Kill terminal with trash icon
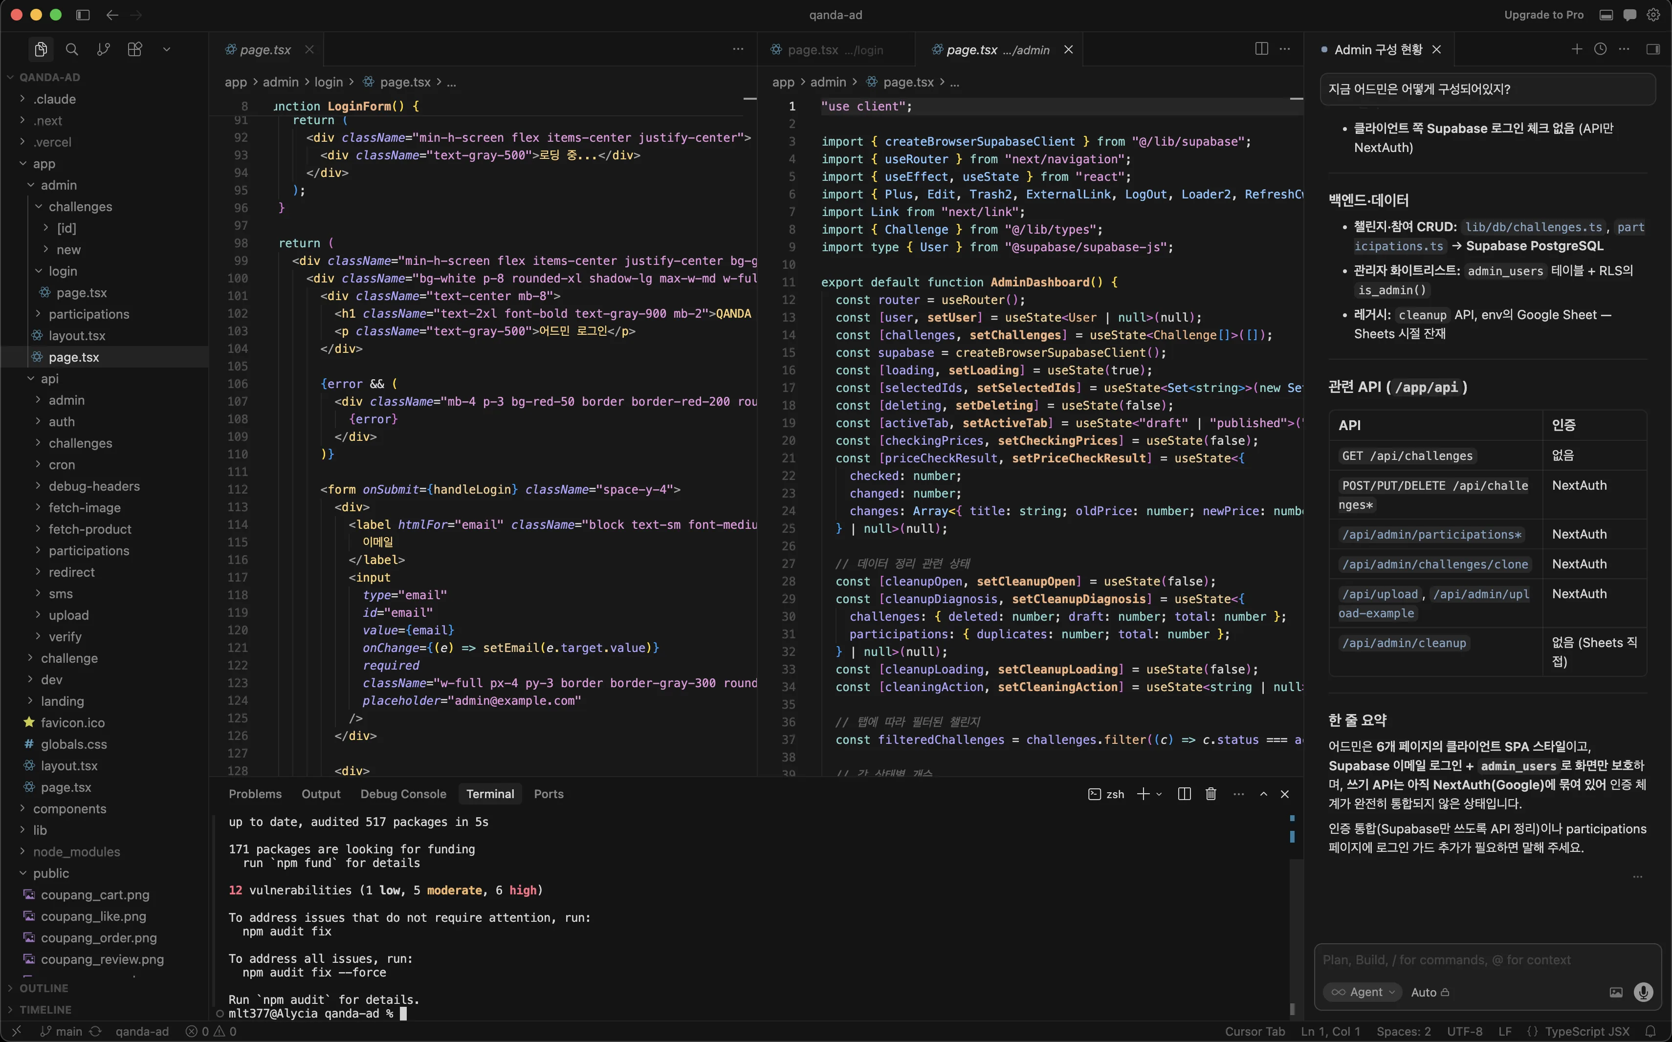1672x1042 pixels. pyautogui.click(x=1211, y=794)
